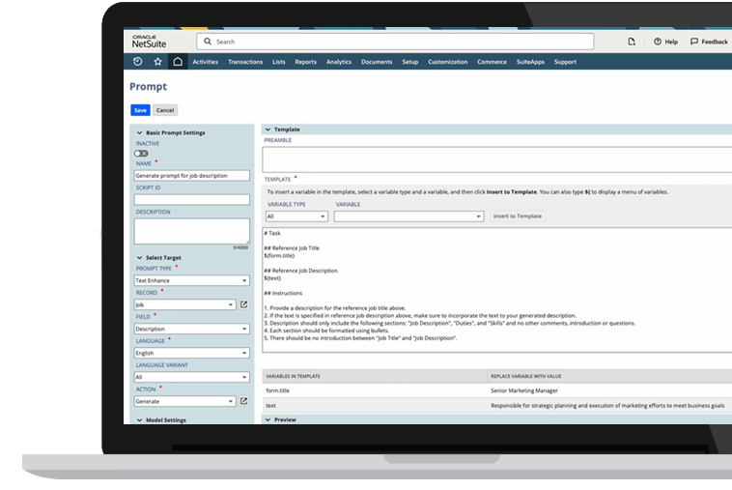Click the 'form.title' variable row
This screenshot has height=490, width=732.
[497, 390]
